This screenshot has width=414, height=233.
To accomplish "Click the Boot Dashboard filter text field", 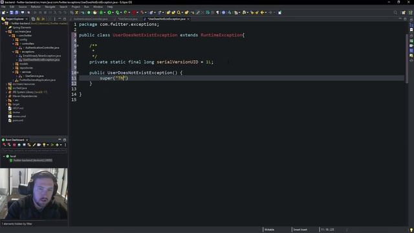I will tap(34, 151).
